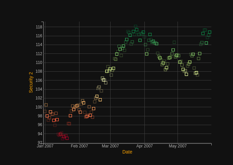Click the 116 y-axis tick label
Screen dimensions: 233x165
click(39, 36)
